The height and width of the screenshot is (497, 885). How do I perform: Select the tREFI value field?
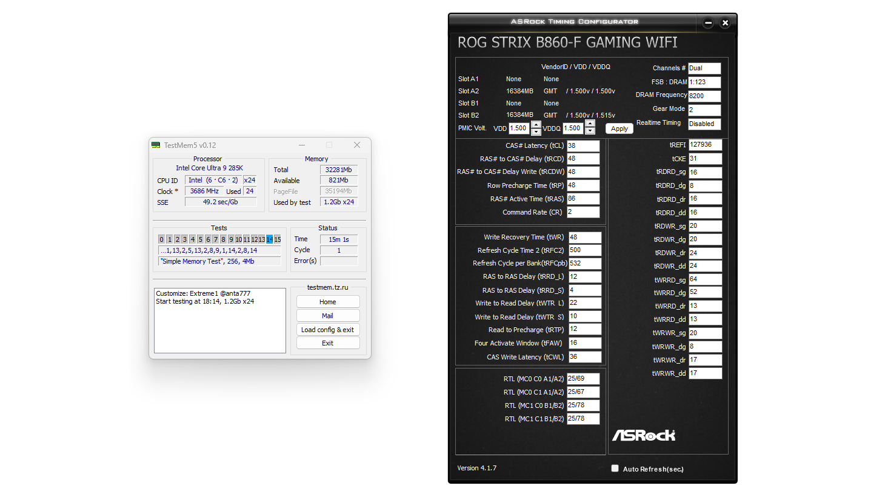tap(705, 144)
